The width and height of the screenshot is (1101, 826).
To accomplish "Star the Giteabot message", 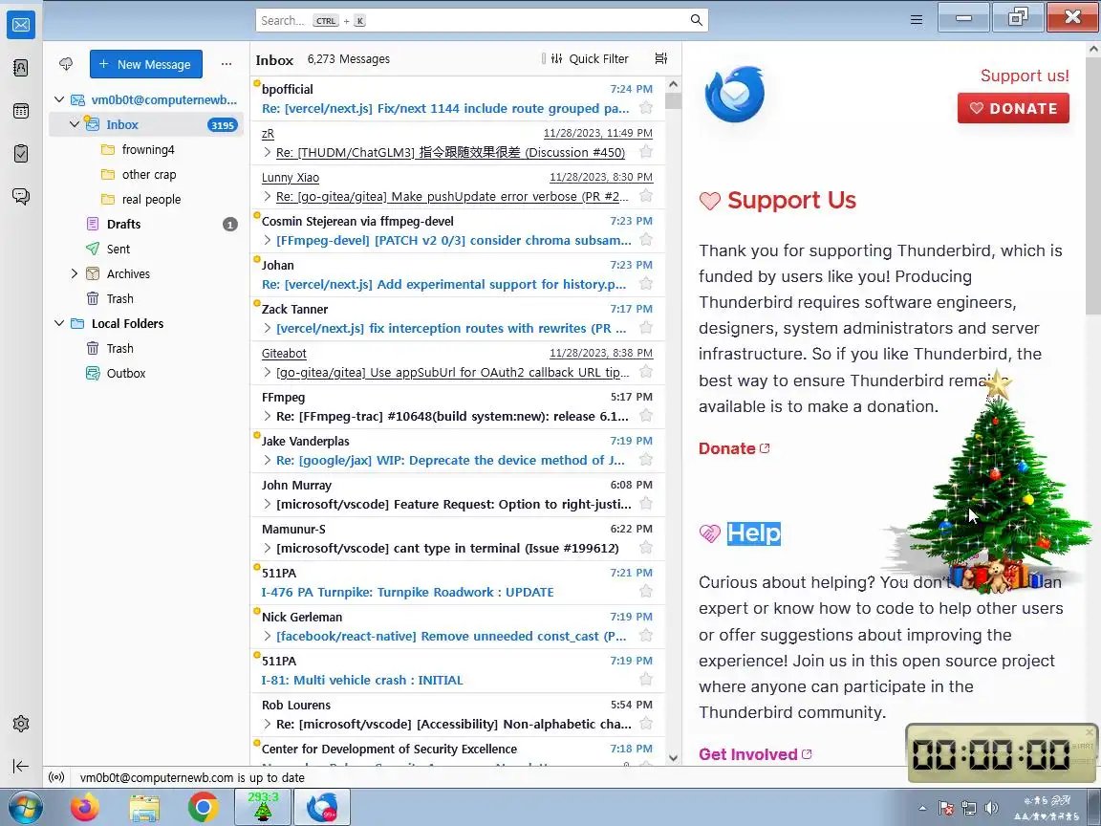I will point(646,372).
